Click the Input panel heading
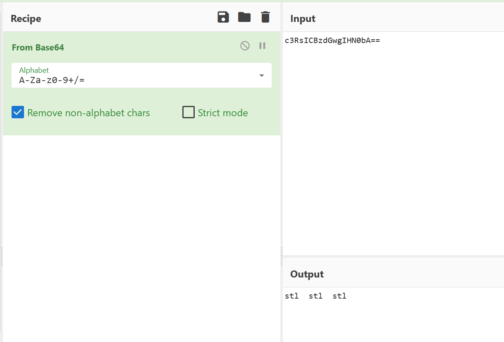Image resolution: width=504 pixels, height=342 pixels. [303, 19]
